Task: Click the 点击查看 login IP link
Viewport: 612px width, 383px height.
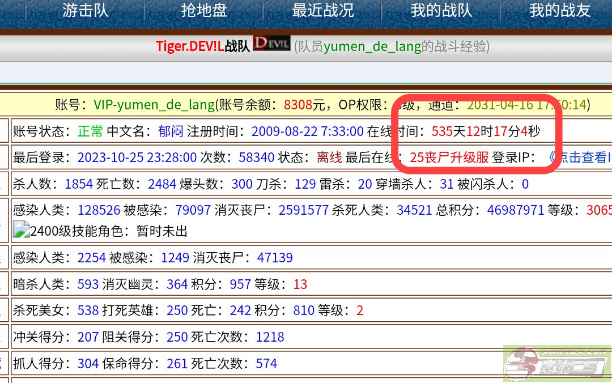Action: tap(579, 158)
